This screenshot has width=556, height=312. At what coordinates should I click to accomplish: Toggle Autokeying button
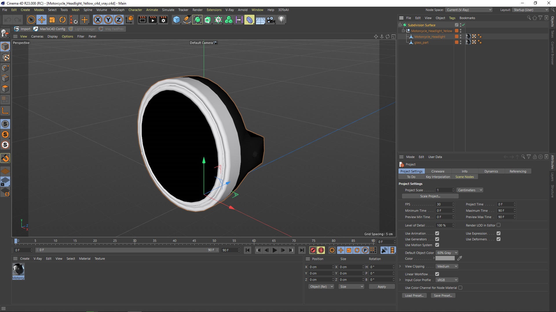click(321, 250)
